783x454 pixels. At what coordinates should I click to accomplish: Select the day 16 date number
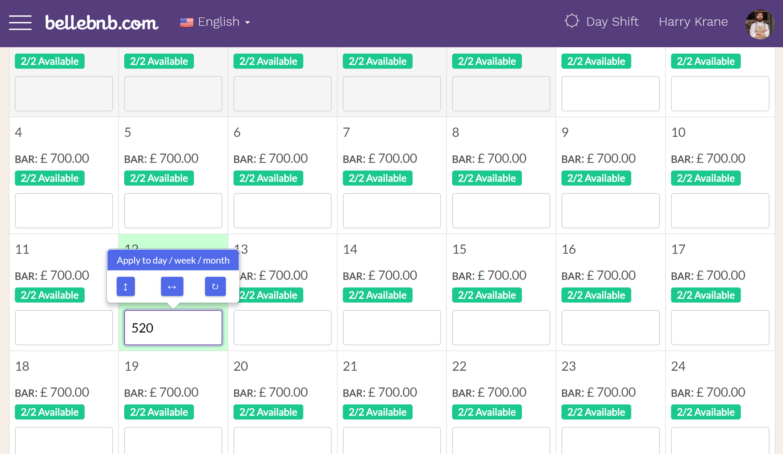click(569, 249)
